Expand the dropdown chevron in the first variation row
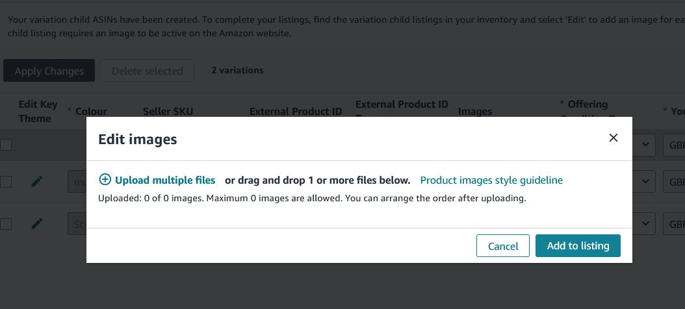 (644, 182)
